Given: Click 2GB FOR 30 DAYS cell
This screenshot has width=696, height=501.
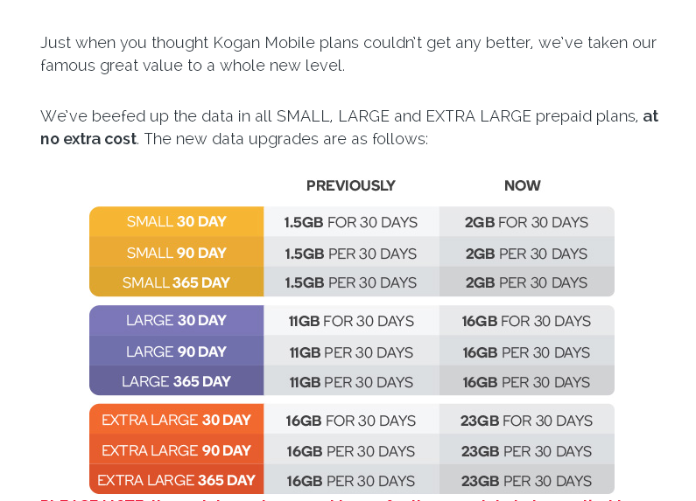Looking at the screenshot, I should 526,222.
